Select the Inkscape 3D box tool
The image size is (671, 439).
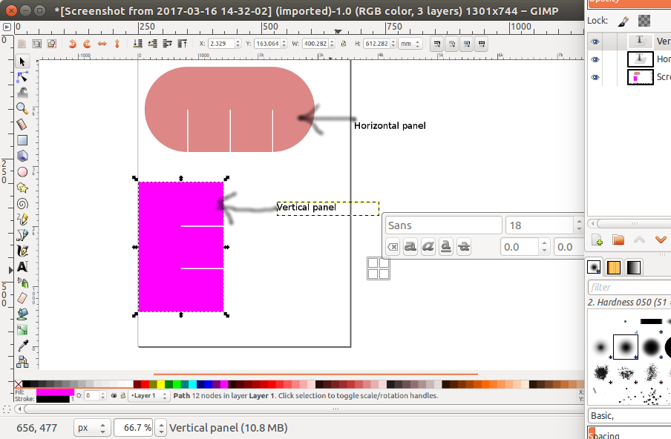coord(22,156)
